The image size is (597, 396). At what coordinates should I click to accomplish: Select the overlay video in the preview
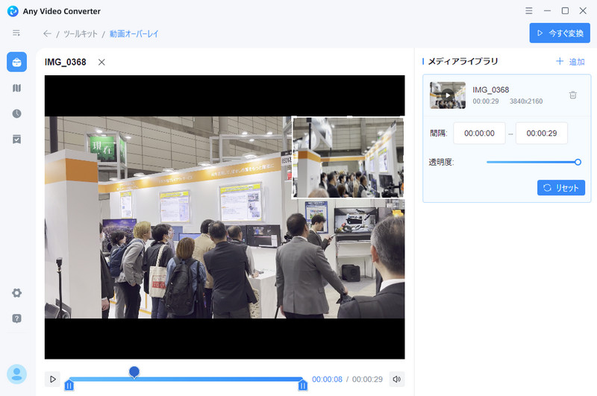pos(348,157)
